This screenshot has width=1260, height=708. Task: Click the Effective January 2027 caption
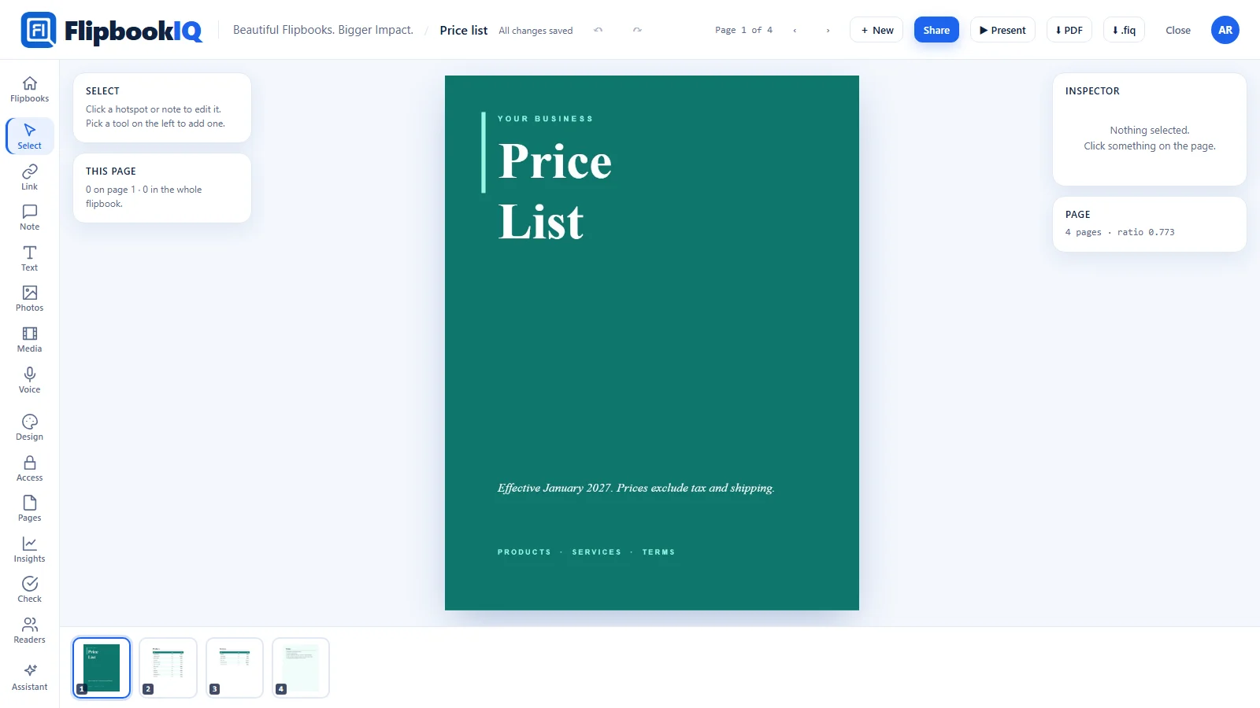click(636, 488)
